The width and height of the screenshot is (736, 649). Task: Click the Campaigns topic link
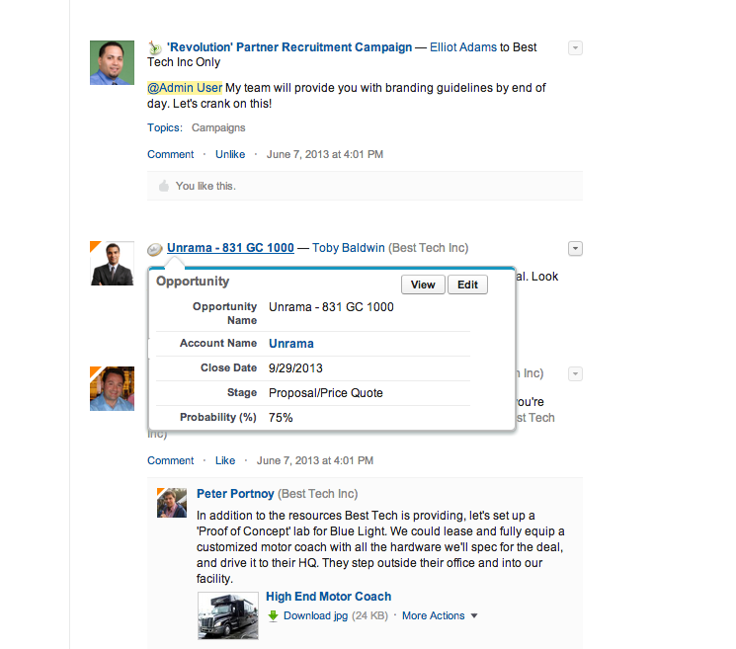pyautogui.click(x=218, y=127)
